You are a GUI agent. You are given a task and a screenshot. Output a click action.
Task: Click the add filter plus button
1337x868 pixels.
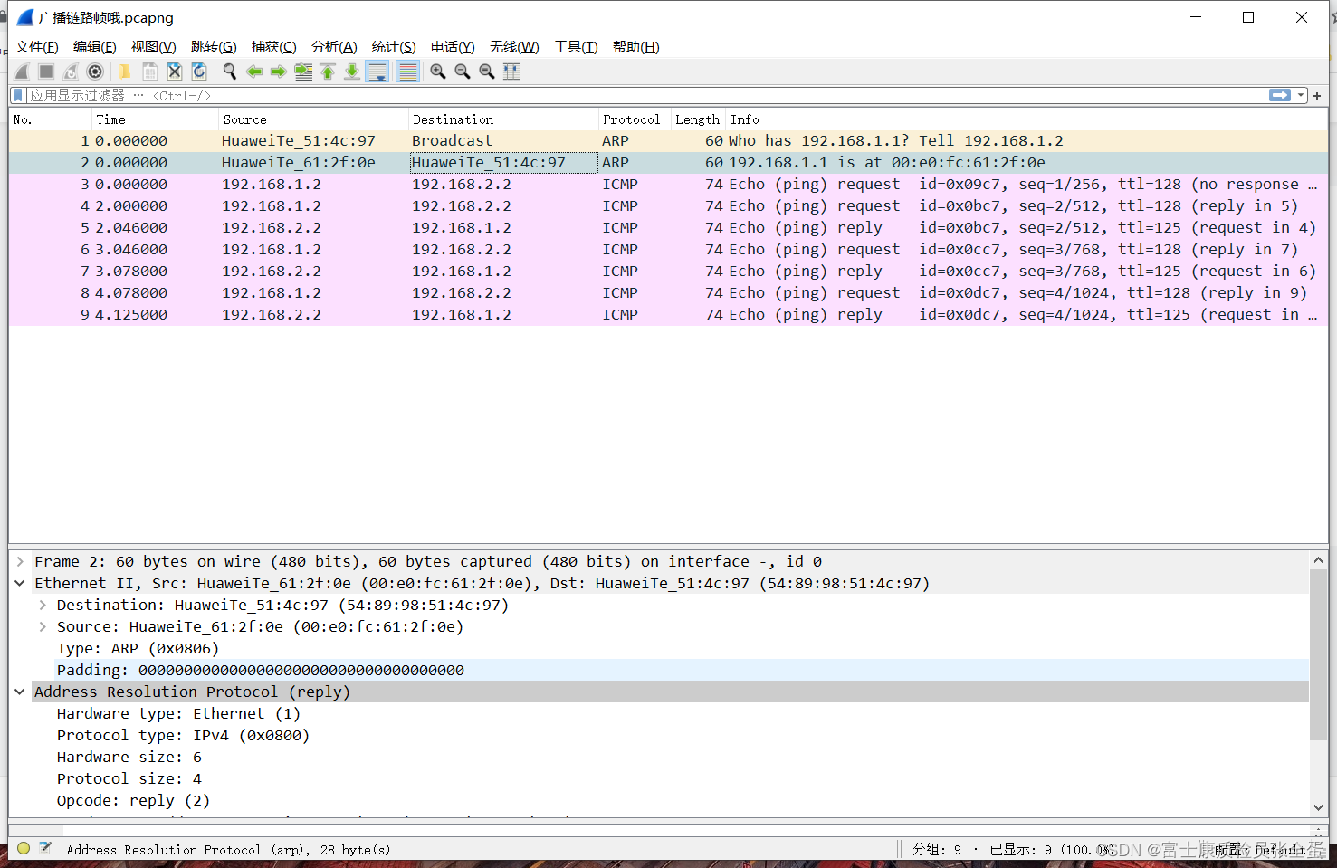[1317, 95]
